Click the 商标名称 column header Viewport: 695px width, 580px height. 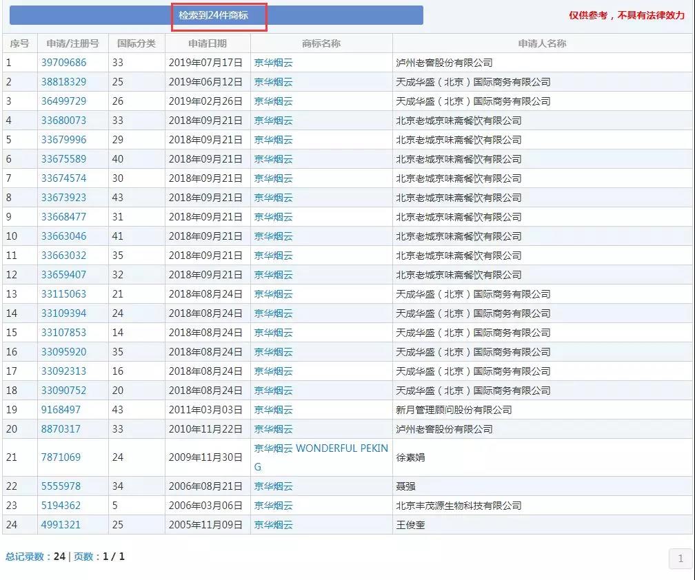pyautogui.click(x=320, y=43)
